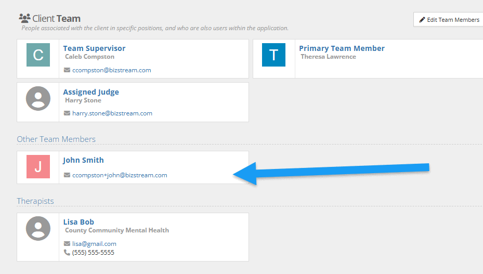Screen dimensions: 483x274
Task: Click the lisa@gmail.com email link
Action: pyautogui.click(x=94, y=244)
